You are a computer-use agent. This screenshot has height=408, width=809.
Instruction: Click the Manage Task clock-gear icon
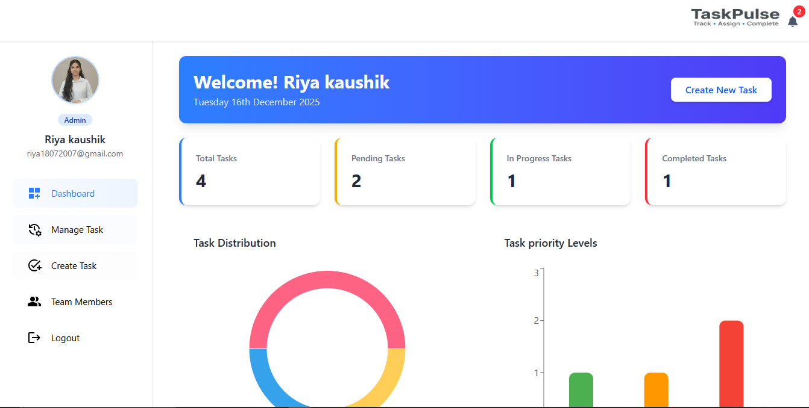point(34,229)
